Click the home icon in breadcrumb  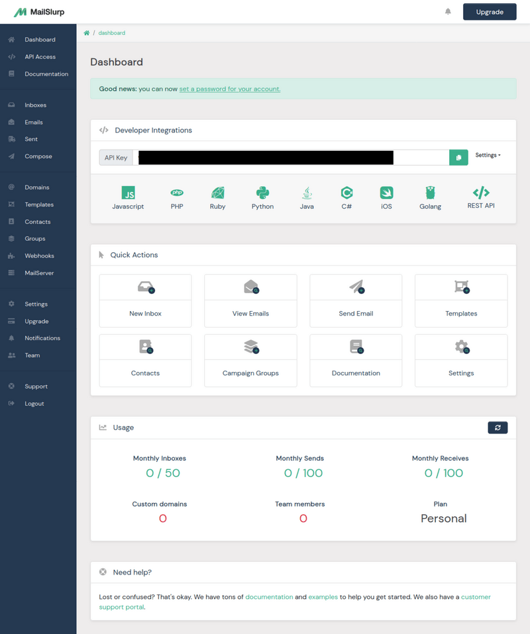87,32
